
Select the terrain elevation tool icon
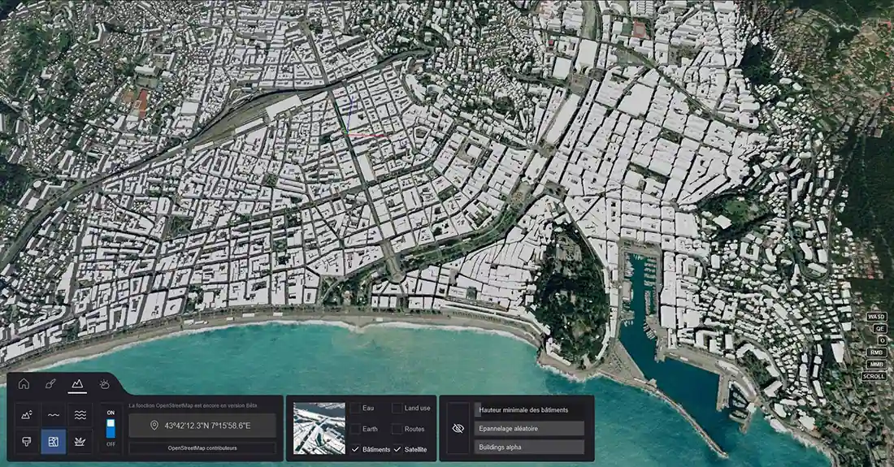coord(27,415)
